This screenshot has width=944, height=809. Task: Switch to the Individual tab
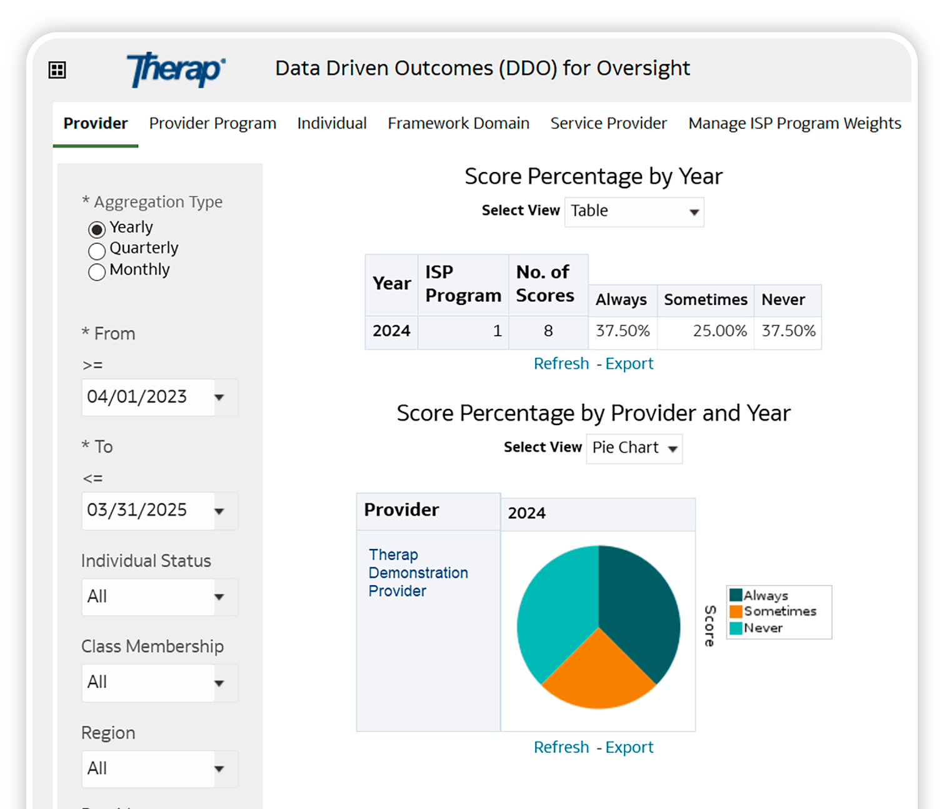point(332,123)
